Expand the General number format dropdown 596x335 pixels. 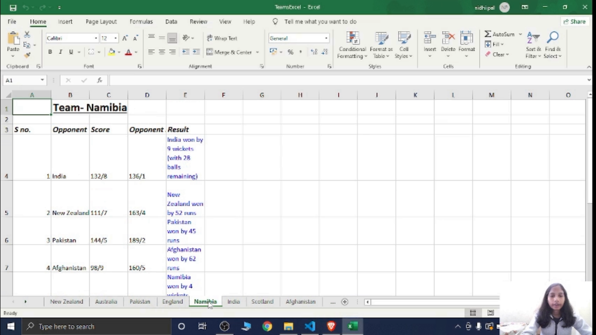(326, 38)
